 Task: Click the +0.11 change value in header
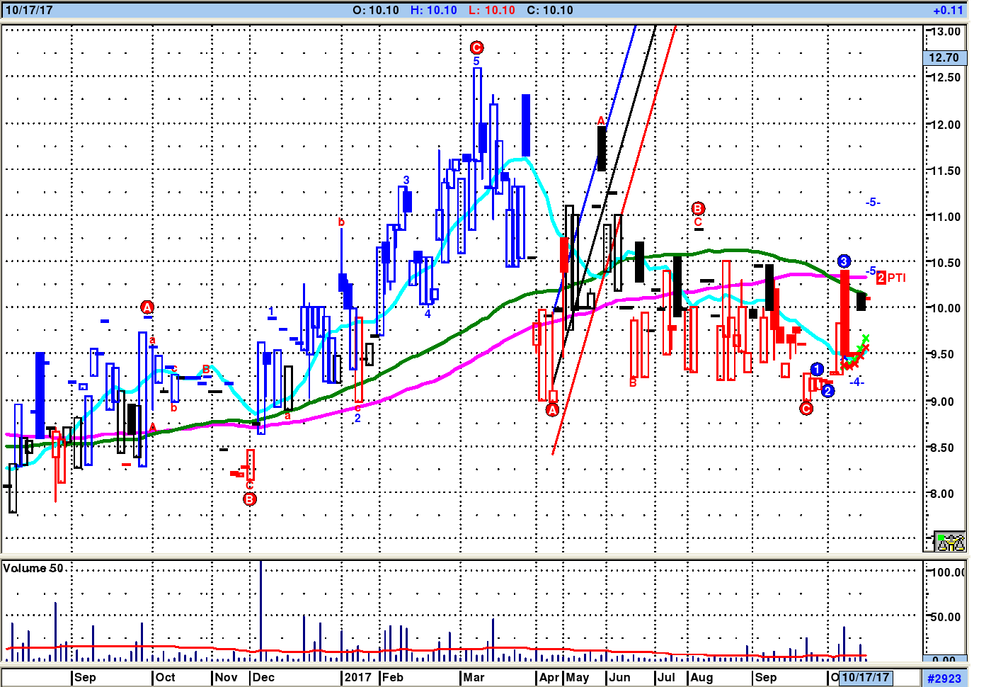point(948,10)
